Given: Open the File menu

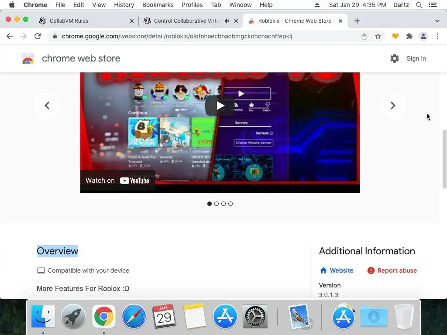Looking at the screenshot, I should (60, 5).
